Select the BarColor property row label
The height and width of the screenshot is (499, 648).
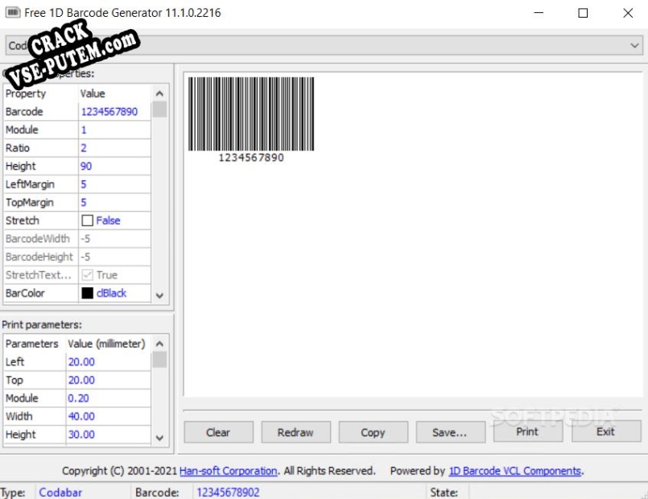[25, 293]
